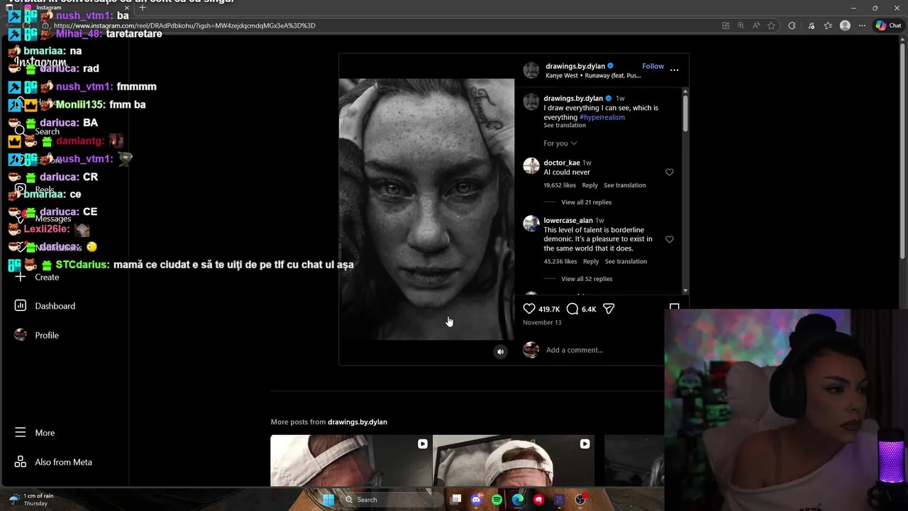Open doctor_kae's profile name
This screenshot has width=908, height=511.
tap(561, 163)
